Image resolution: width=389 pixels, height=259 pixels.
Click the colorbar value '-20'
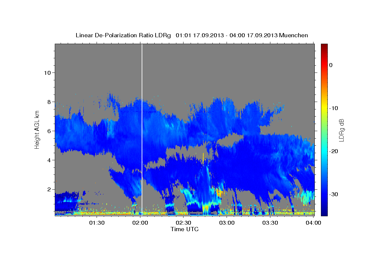(x=334, y=151)
